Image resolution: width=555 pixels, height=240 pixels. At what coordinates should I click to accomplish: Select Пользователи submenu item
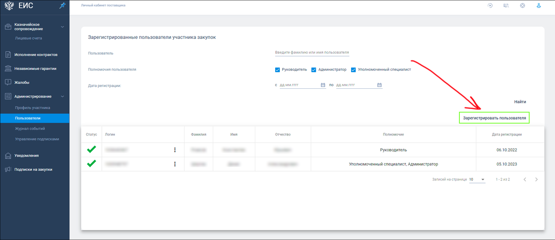coord(35,118)
